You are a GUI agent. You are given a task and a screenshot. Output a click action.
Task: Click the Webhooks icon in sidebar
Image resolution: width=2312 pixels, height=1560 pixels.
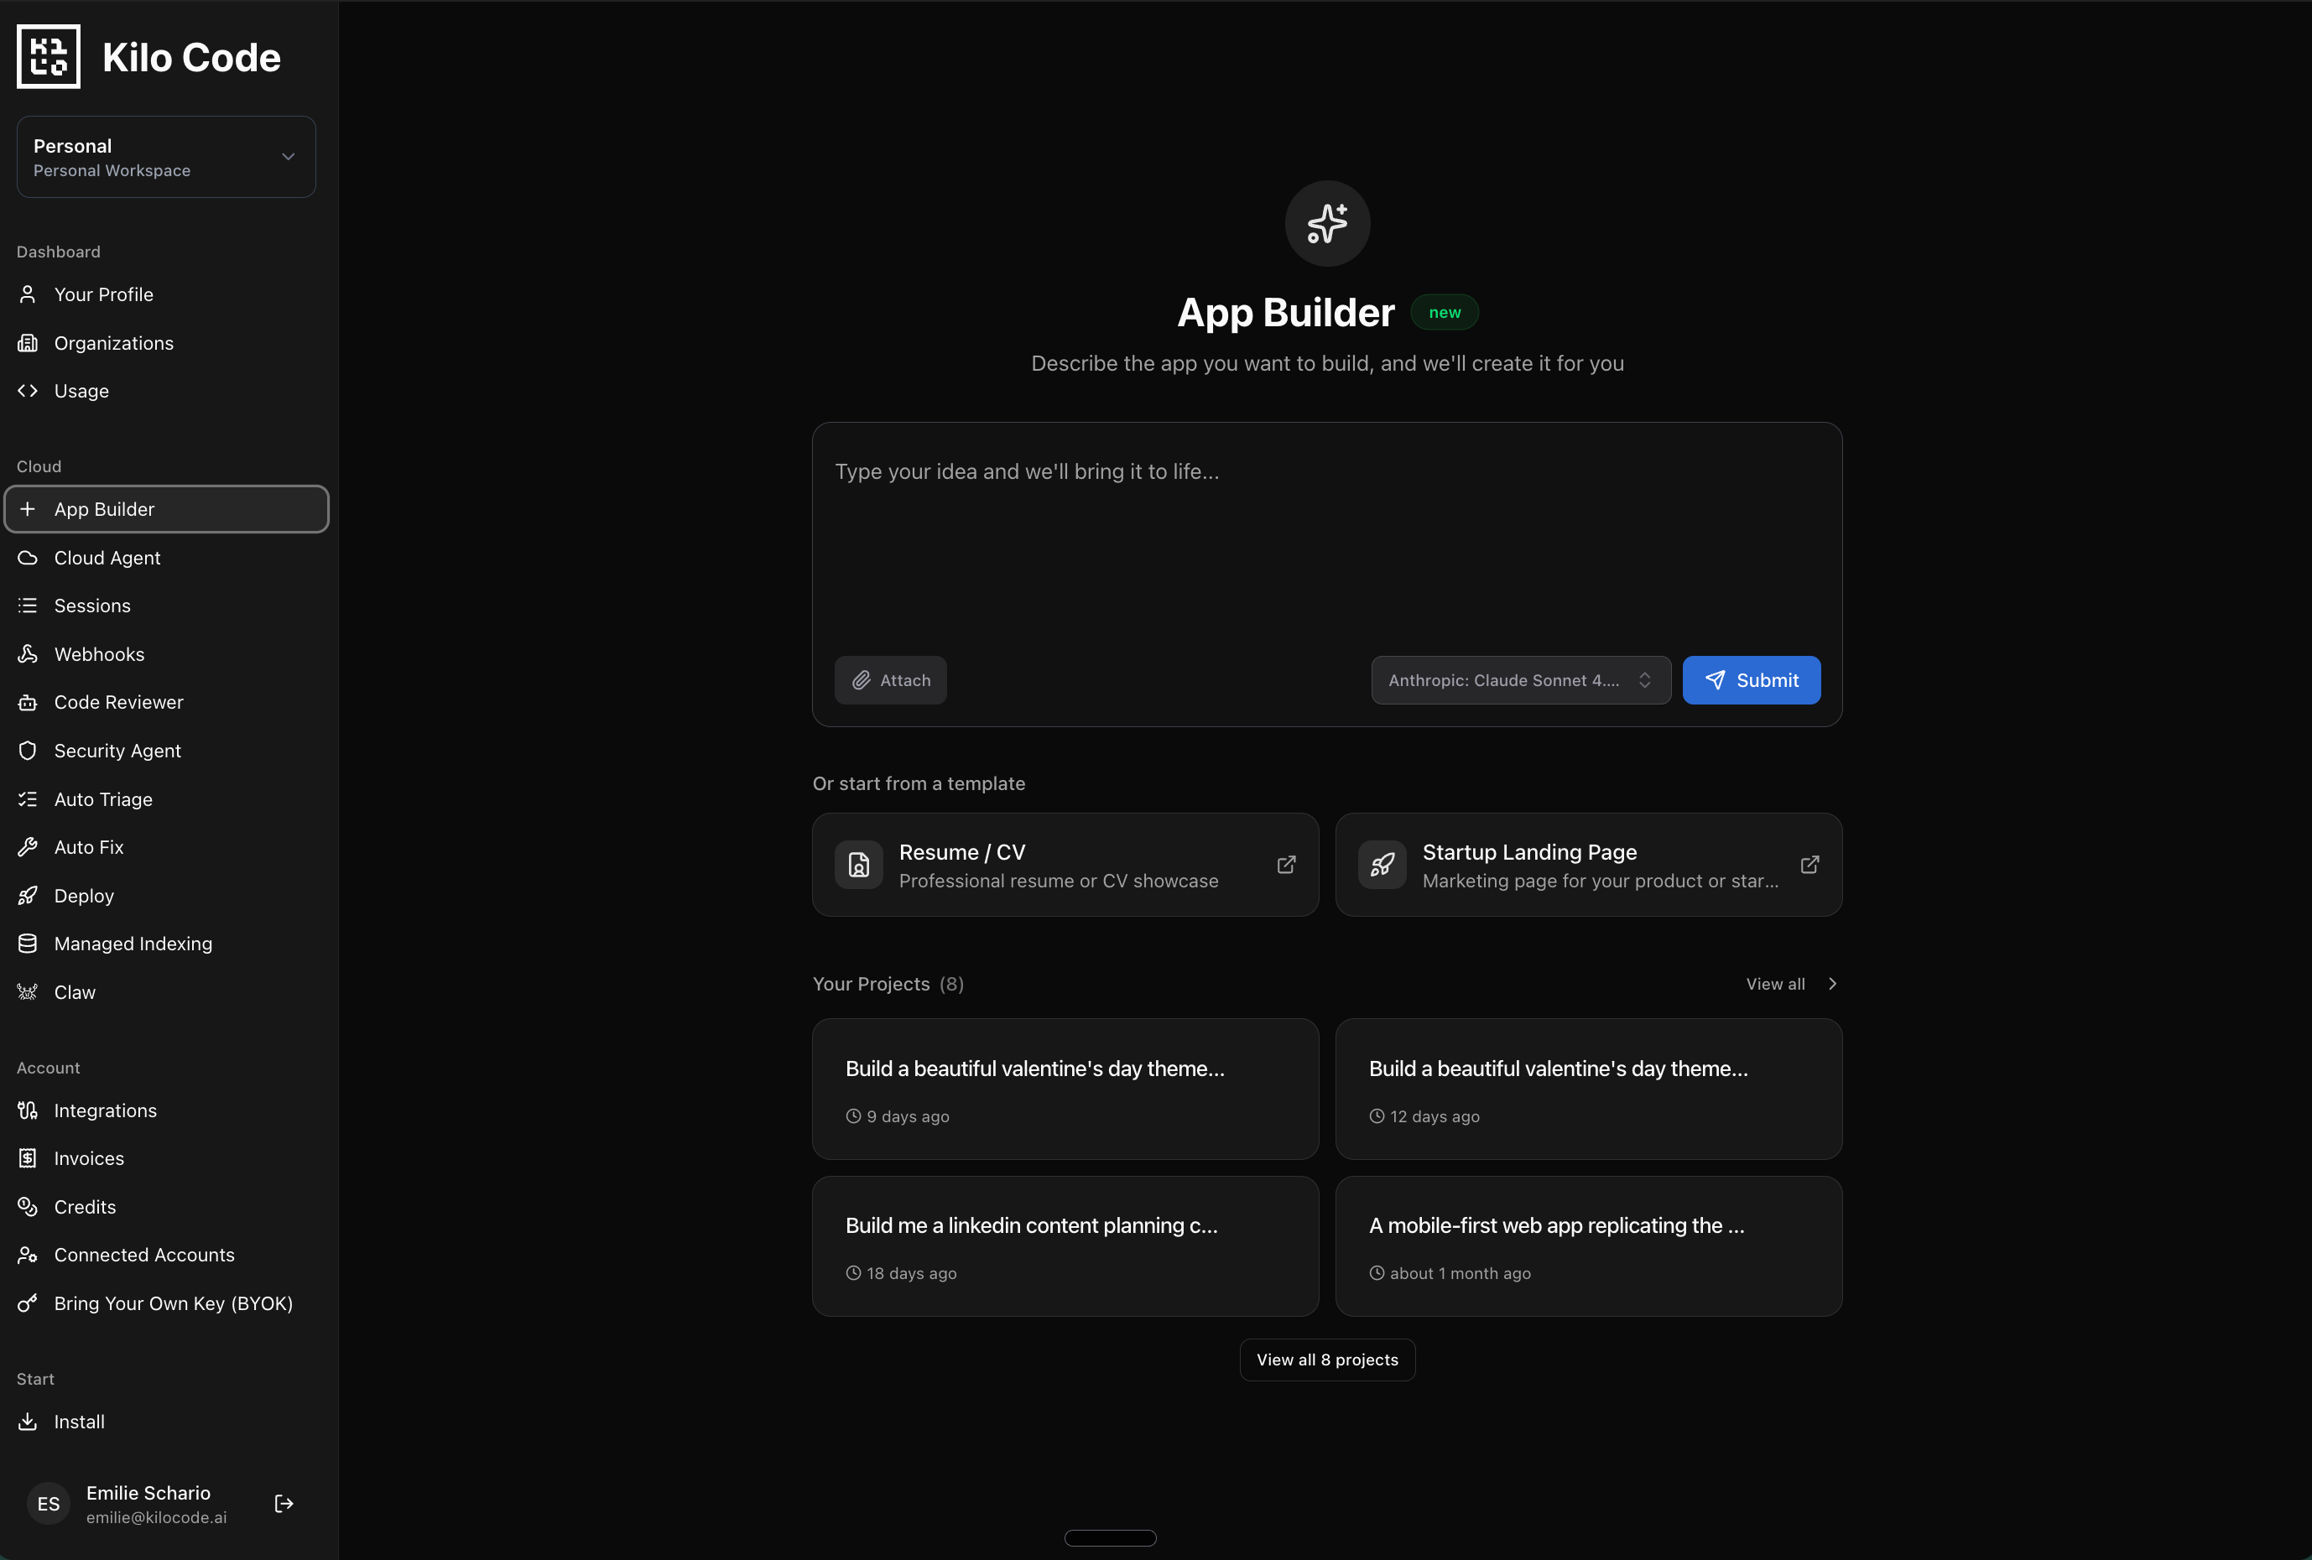[x=28, y=653]
